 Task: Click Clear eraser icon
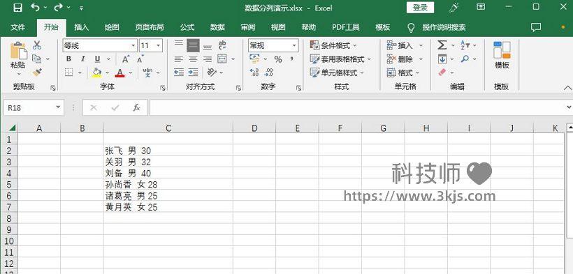[442, 73]
